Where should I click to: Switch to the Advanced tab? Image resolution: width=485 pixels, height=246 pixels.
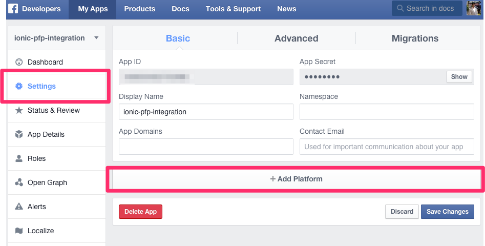pos(297,38)
